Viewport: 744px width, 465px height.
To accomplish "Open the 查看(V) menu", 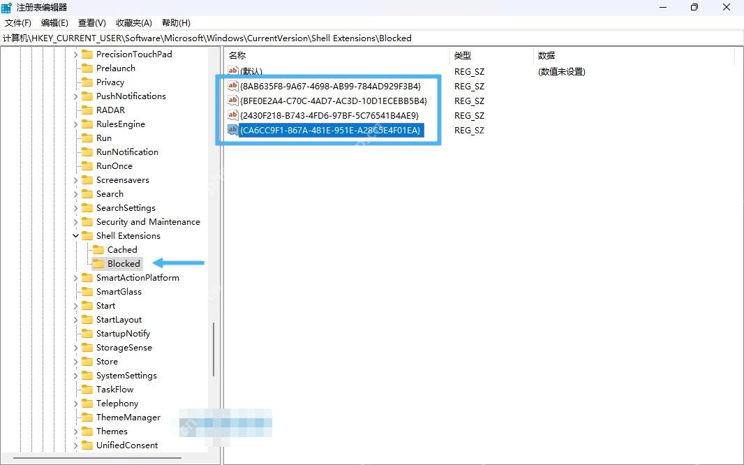I will pos(92,23).
